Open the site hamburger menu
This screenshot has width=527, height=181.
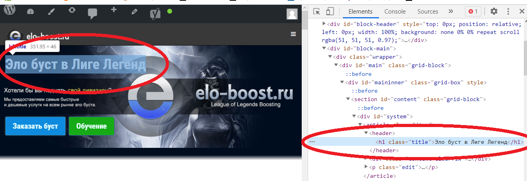(x=293, y=34)
